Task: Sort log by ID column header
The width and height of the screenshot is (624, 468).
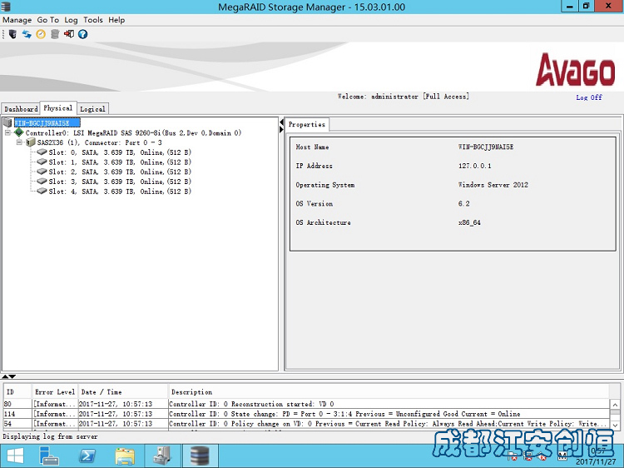Action: (x=17, y=392)
